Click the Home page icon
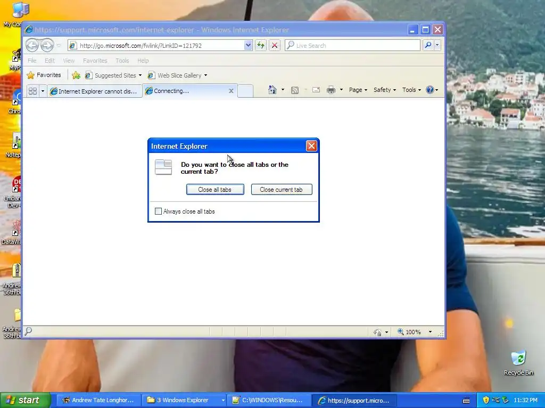Viewport: 545px width, 408px height. (x=272, y=90)
